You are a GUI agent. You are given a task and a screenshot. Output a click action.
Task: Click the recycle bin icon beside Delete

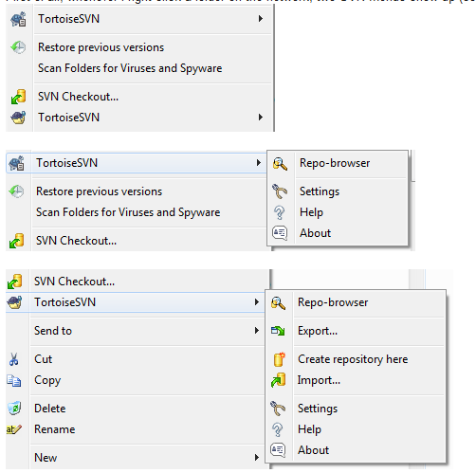(x=14, y=408)
